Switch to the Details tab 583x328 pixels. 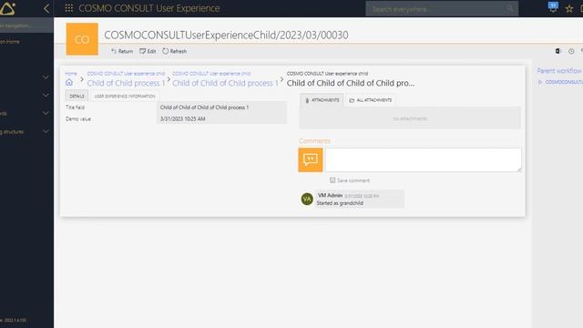(x=77, y=96)
